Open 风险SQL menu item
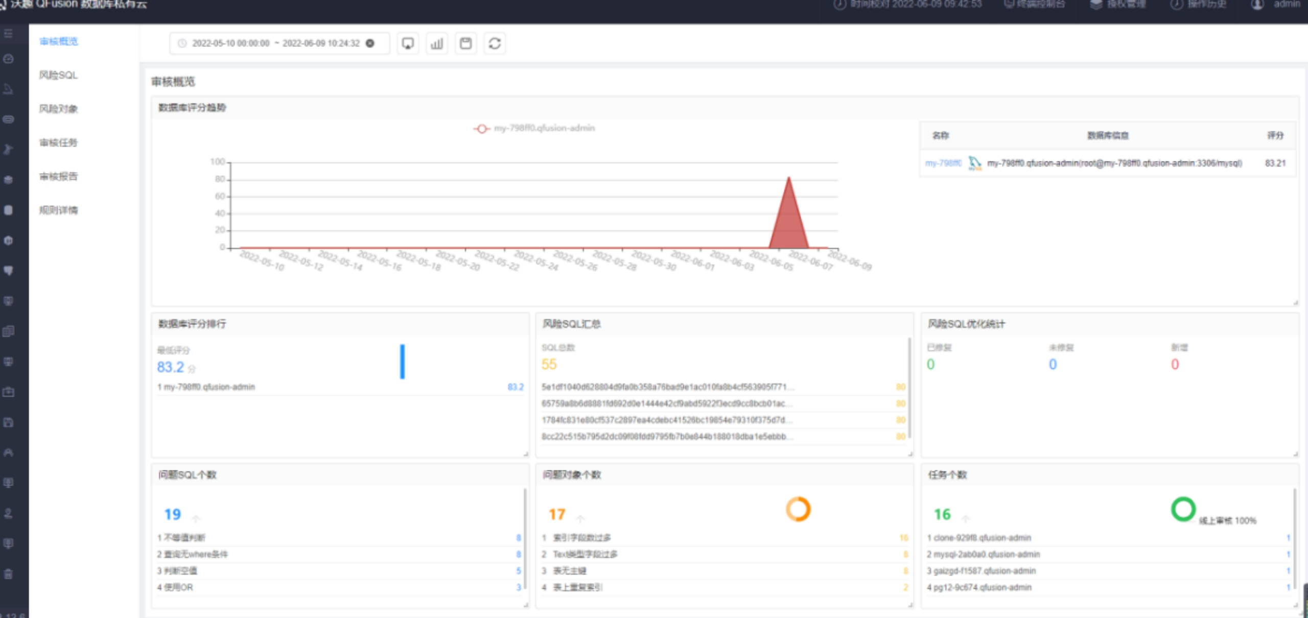1308x618 pixels. pyautogui.click(x=58, y=75)
